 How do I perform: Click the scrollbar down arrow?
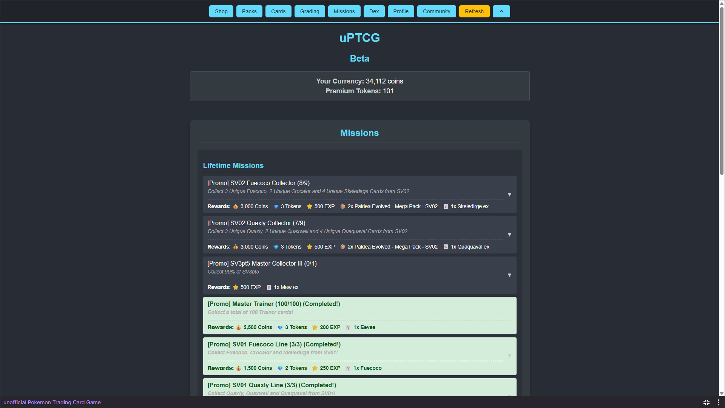click(722, 394)
